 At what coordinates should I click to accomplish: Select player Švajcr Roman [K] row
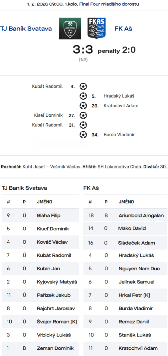40,322
